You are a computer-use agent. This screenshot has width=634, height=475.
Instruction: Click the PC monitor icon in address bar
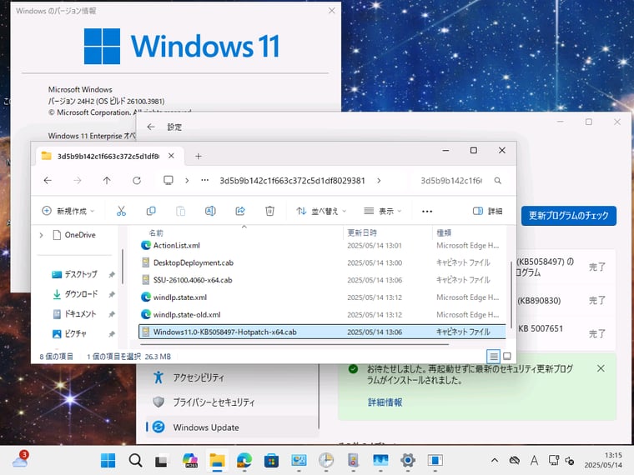pyautogui.click(x=169, y=180)
